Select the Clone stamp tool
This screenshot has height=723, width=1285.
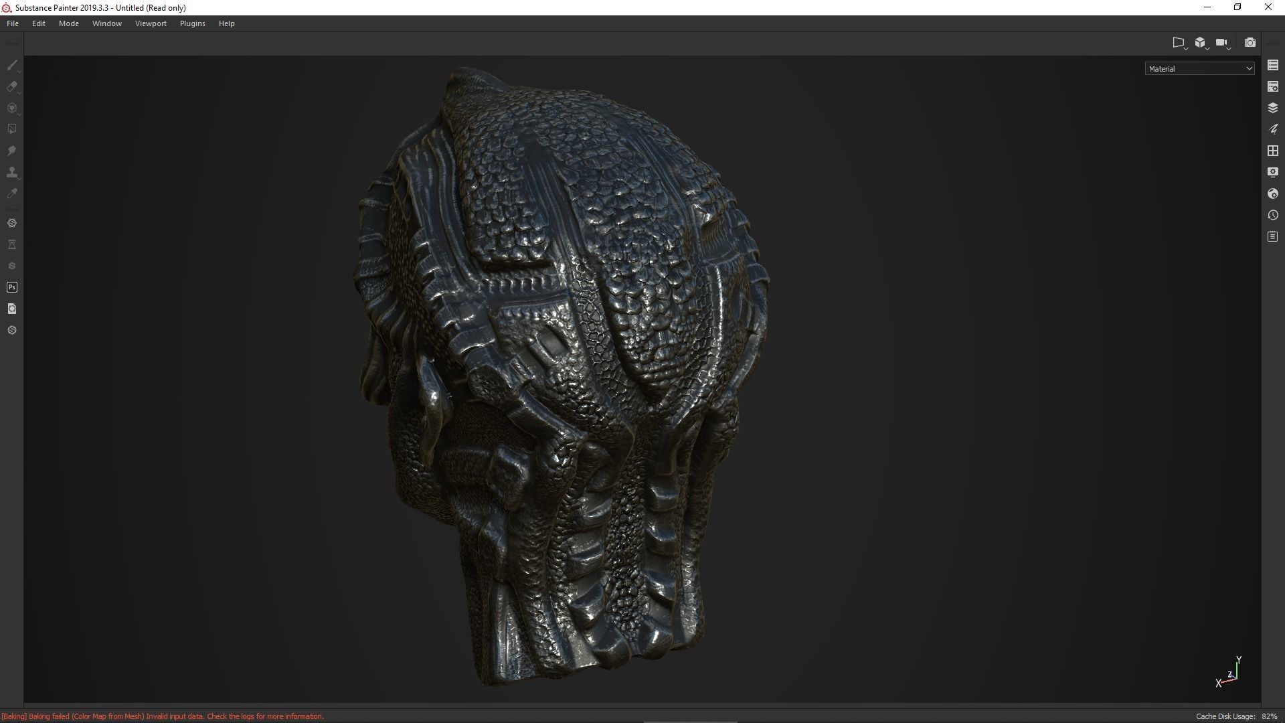click(x=12, y=172)
